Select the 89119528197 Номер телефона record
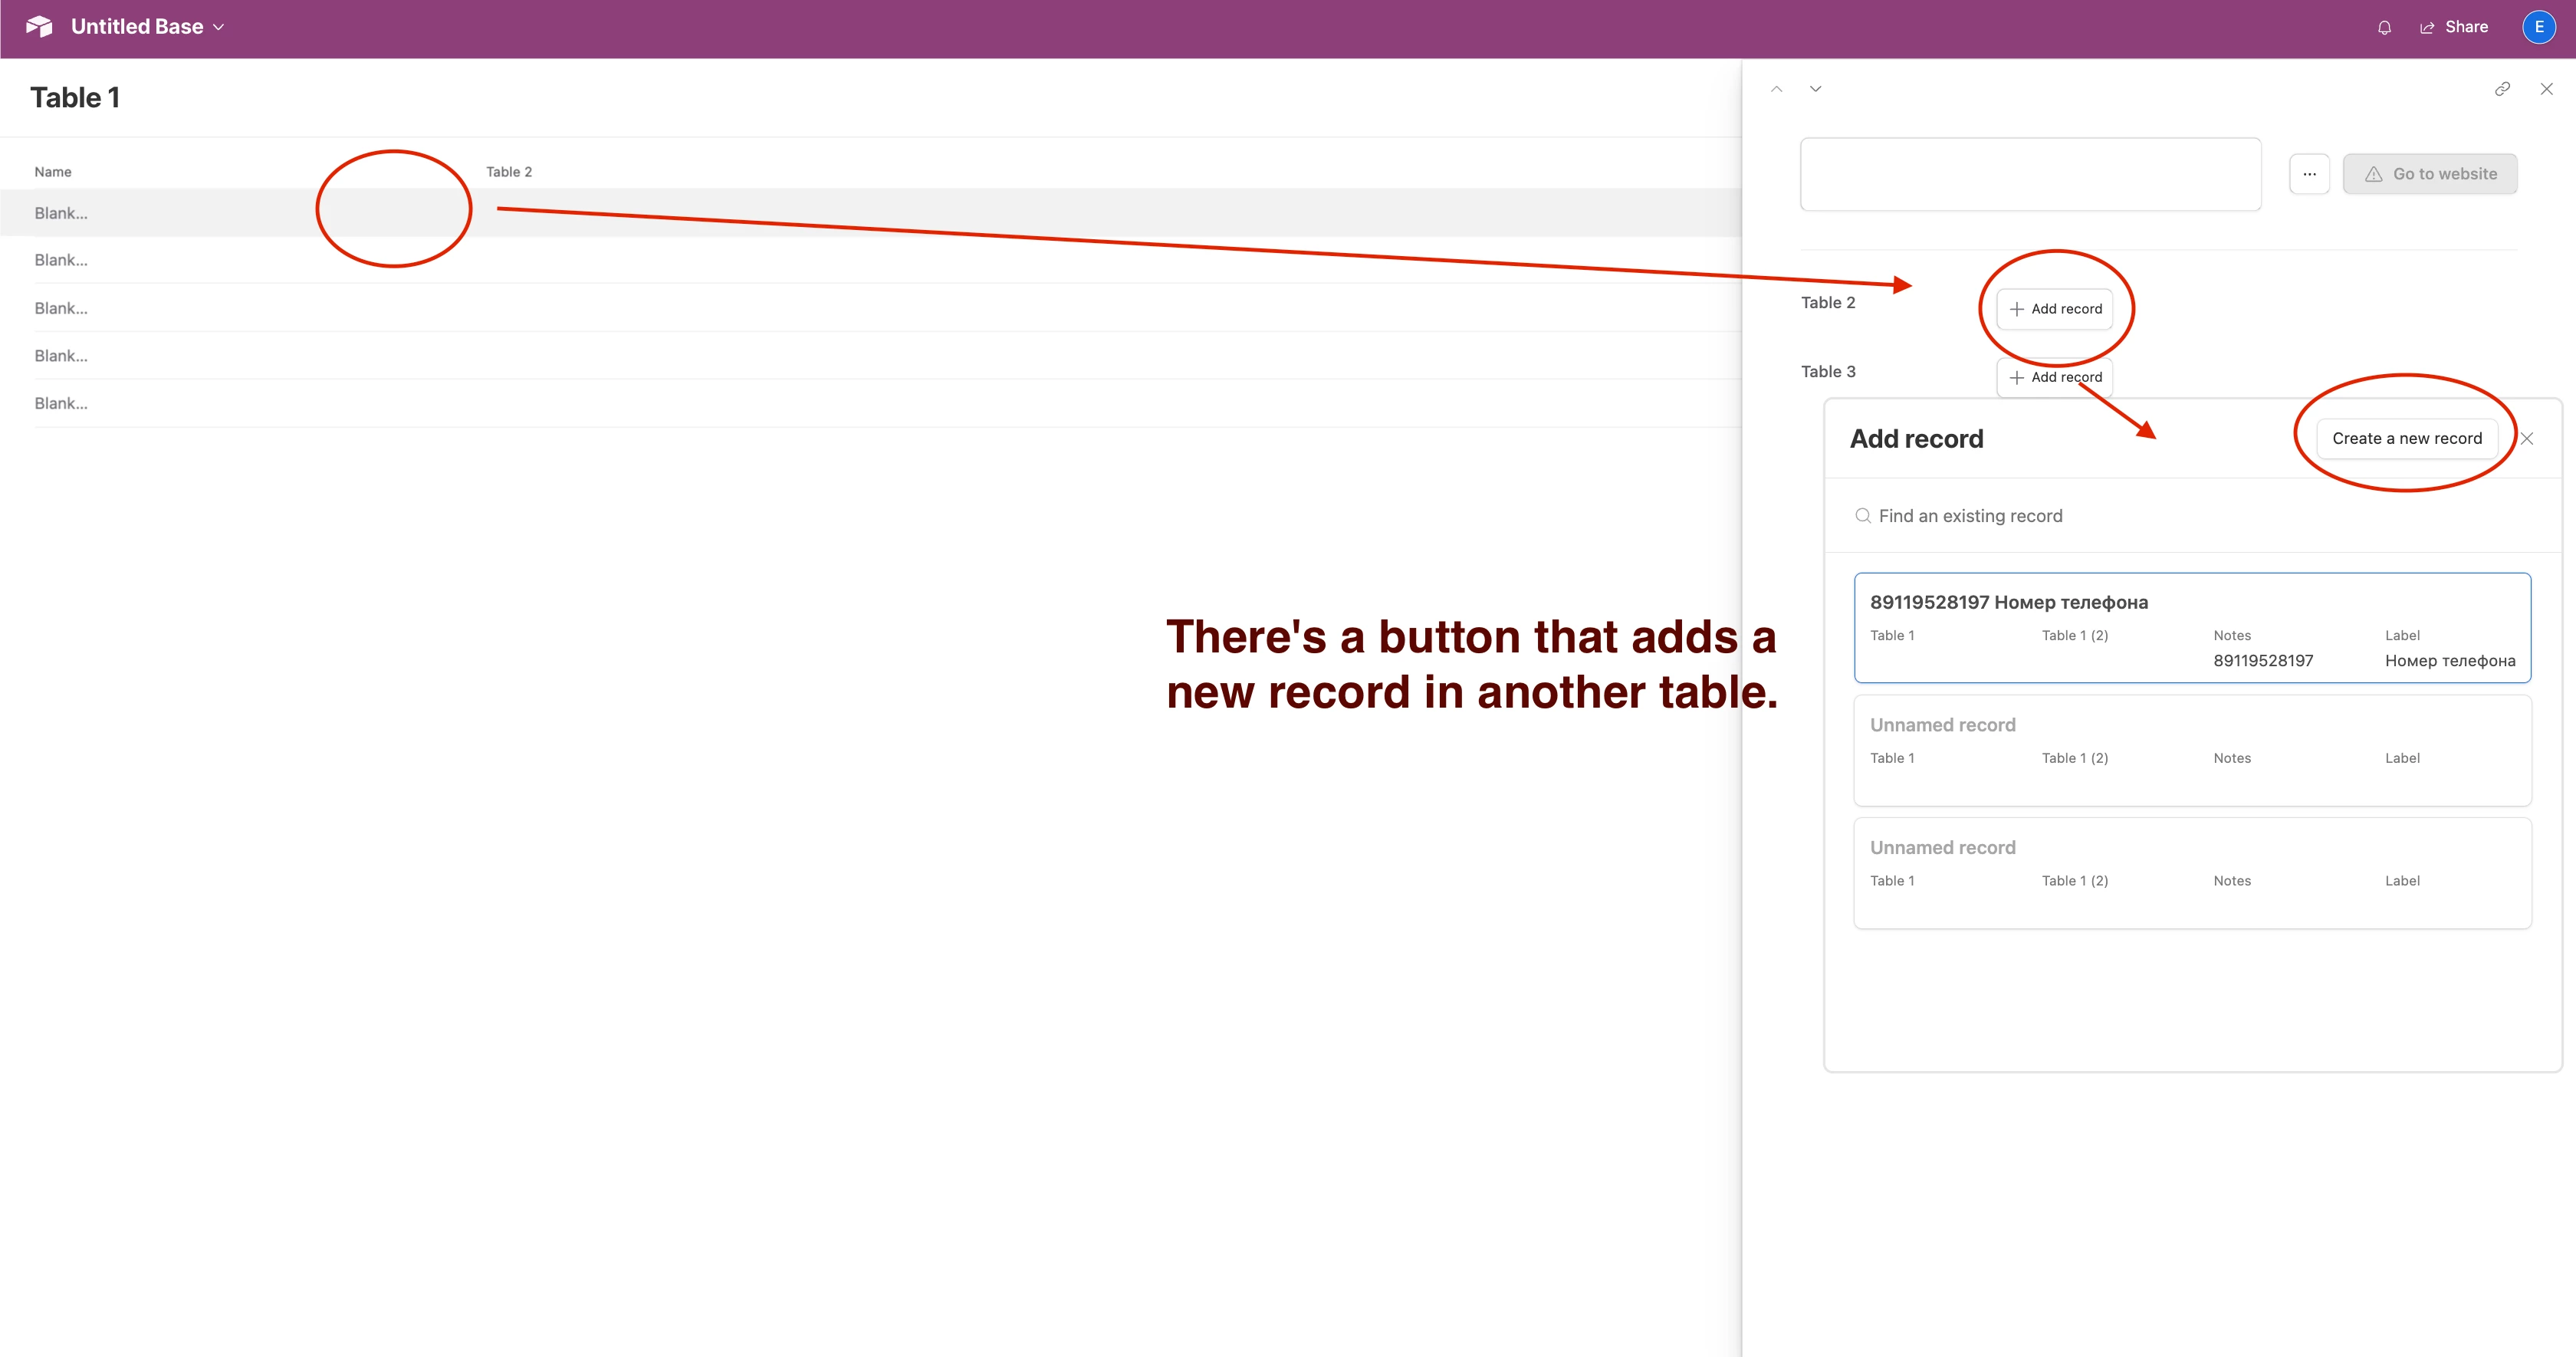The width and height of the screenshot is (2576, 1357). [x=2191, y=628]
